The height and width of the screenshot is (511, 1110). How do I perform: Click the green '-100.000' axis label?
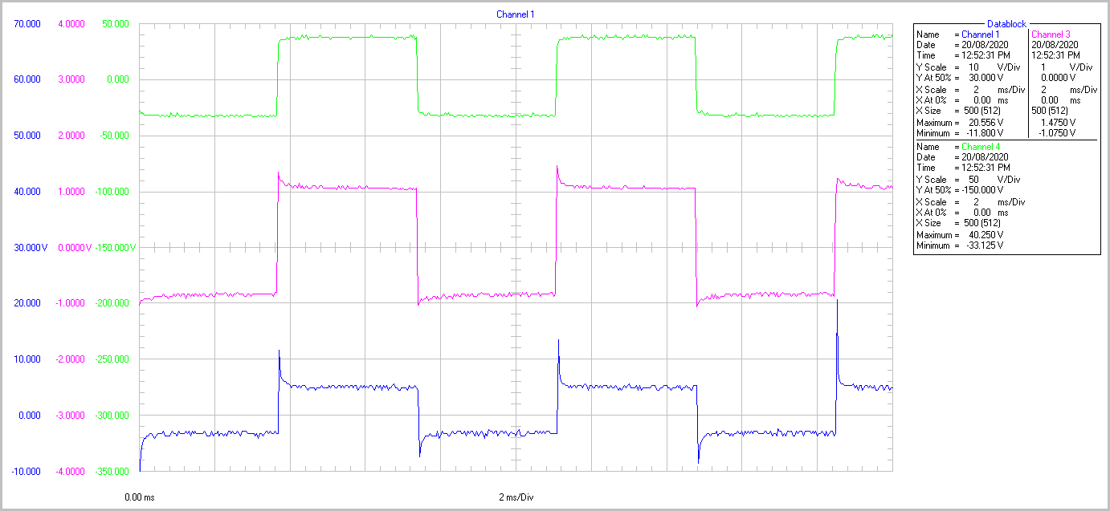coord(112,192)
